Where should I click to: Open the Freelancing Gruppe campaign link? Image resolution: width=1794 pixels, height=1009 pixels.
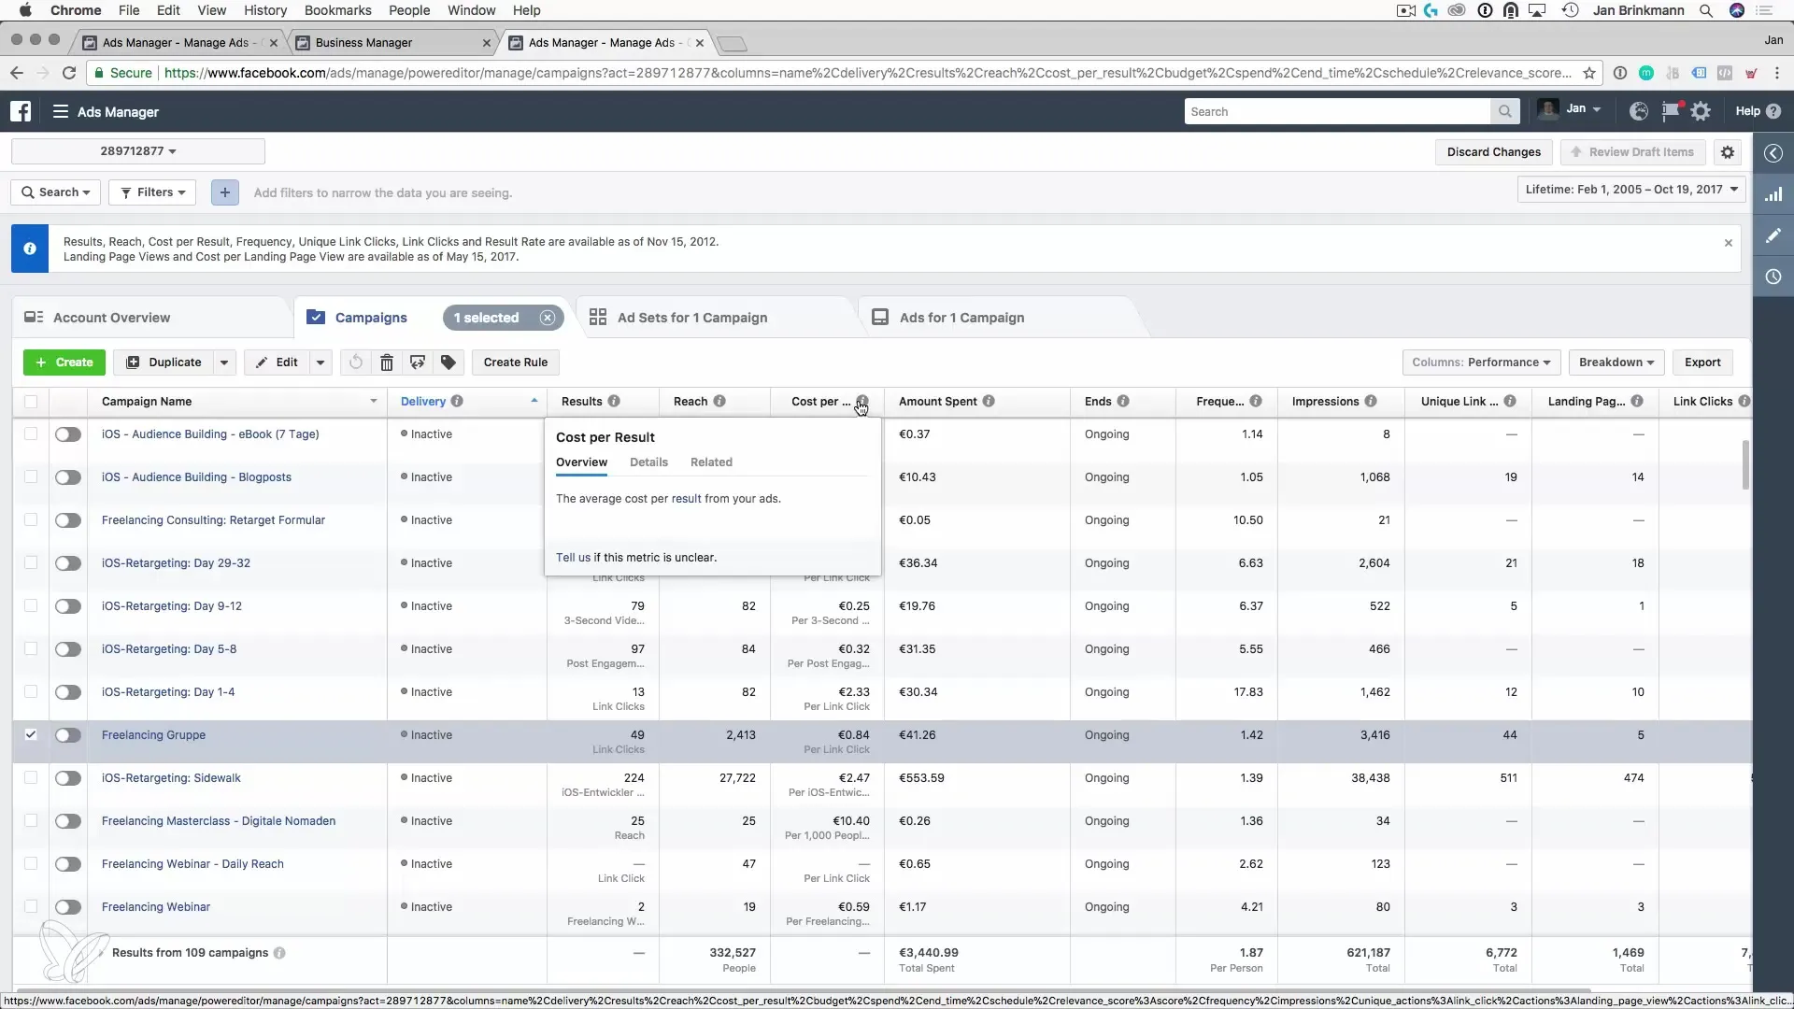153,735
